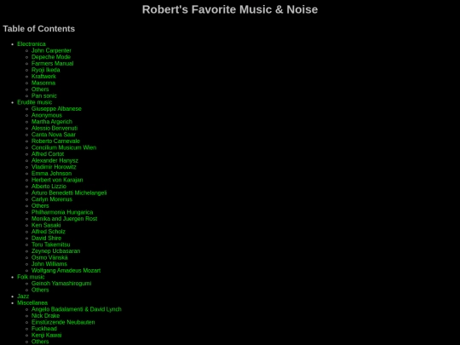Click the Table of Contents heading
This screenshot has width=460, height=345.
39,29
